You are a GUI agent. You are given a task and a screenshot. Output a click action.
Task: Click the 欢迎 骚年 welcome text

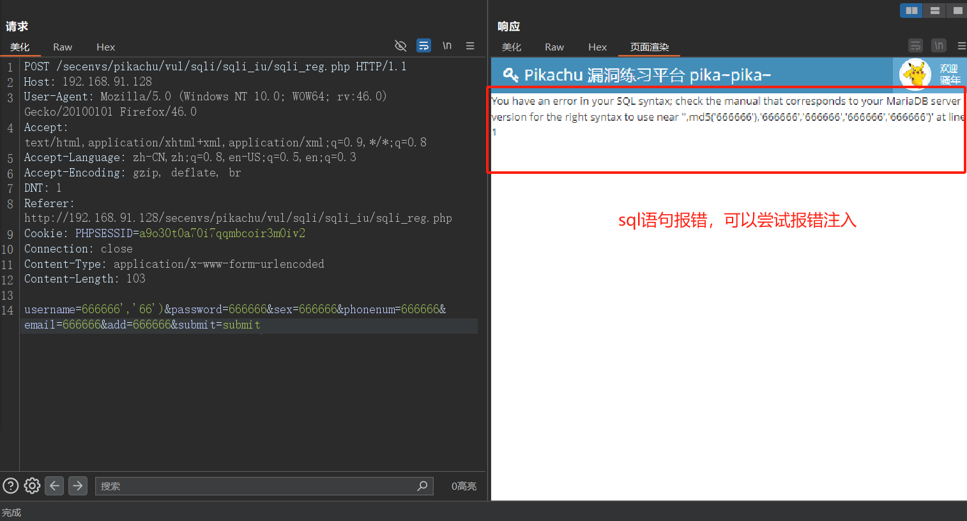(950, 74)
